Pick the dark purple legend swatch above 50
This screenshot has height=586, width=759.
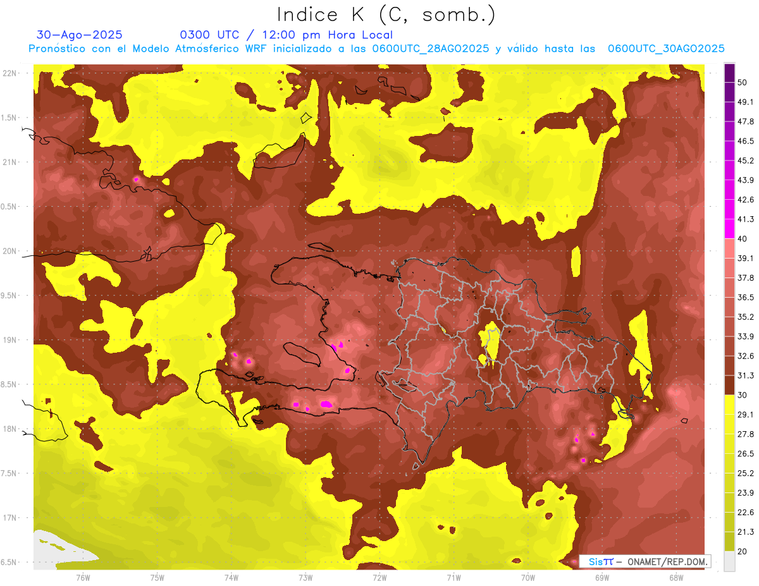729,73
